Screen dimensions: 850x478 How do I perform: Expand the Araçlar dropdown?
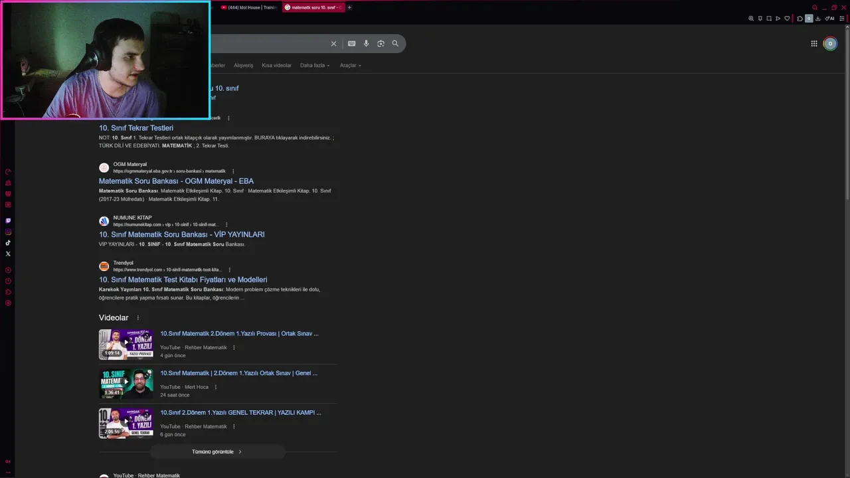click(351, 65)
